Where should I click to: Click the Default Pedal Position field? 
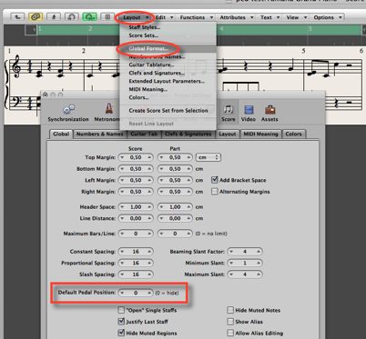click(136, 293)
